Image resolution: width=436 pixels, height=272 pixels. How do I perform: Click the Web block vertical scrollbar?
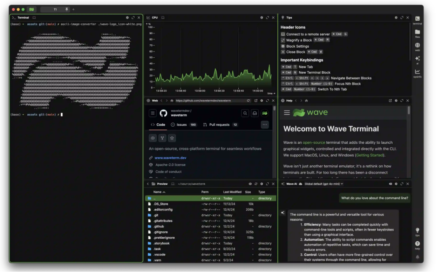[274, 108]
